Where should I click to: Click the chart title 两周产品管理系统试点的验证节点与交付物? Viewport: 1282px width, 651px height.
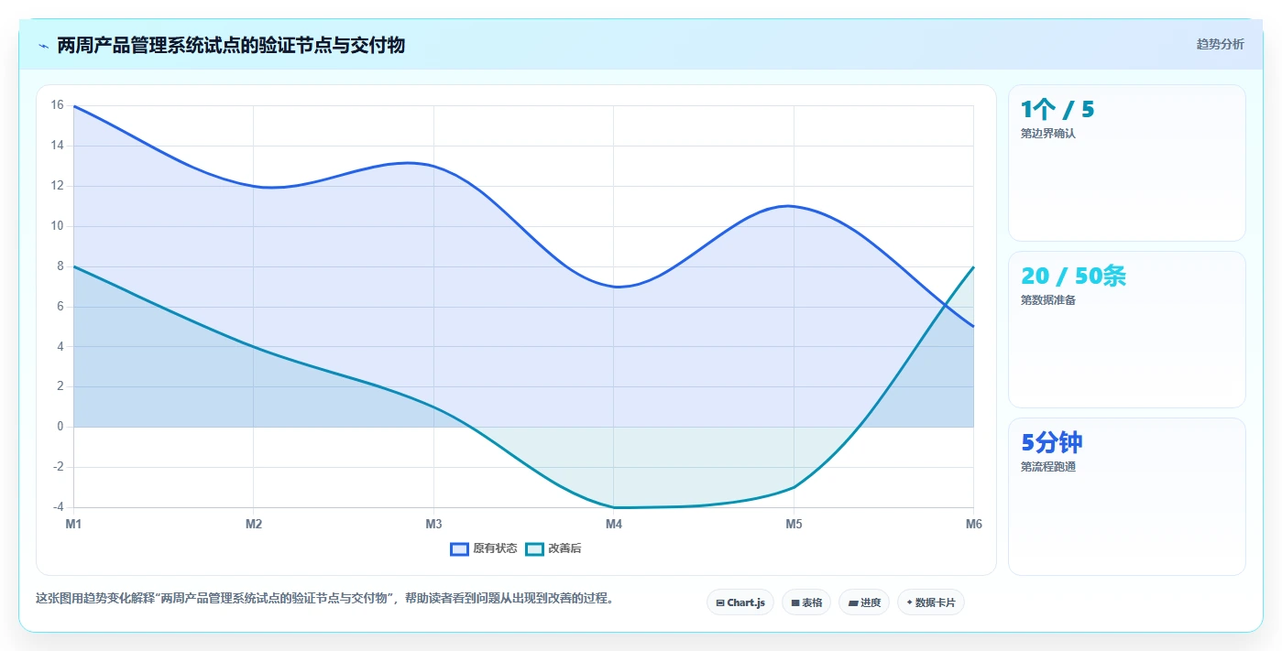coord(231,45)
